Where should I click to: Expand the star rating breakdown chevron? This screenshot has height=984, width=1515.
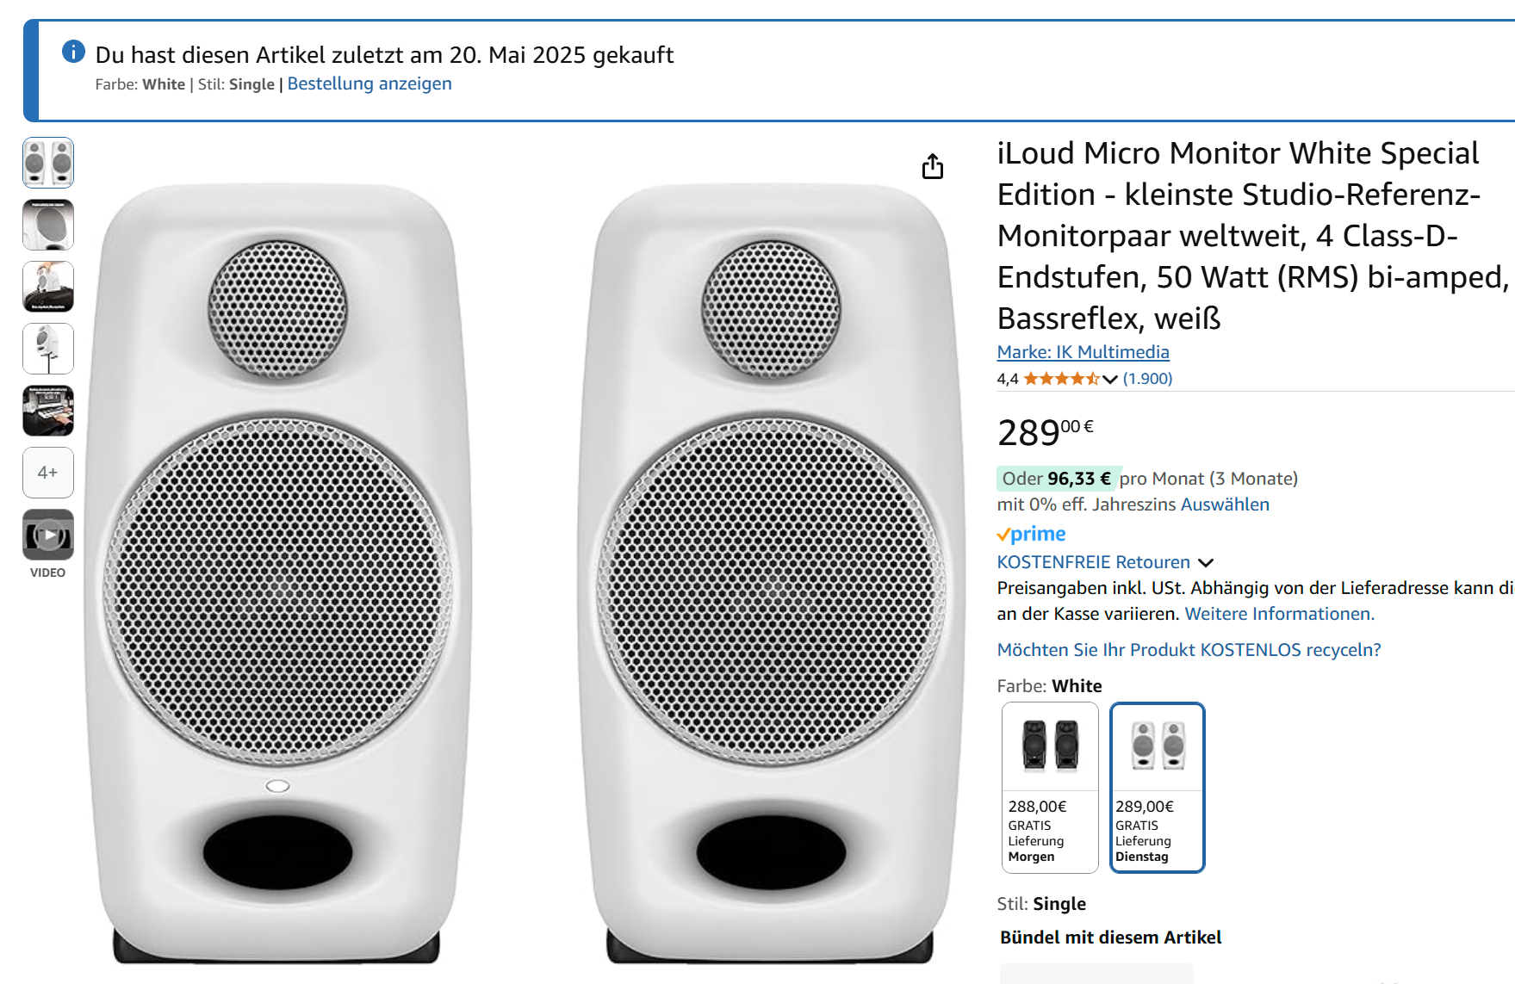(1108, 379)
